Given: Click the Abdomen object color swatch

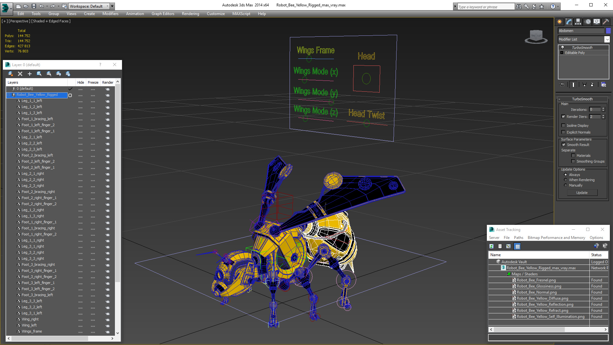Looking at the screenshot, I should 608,31.
